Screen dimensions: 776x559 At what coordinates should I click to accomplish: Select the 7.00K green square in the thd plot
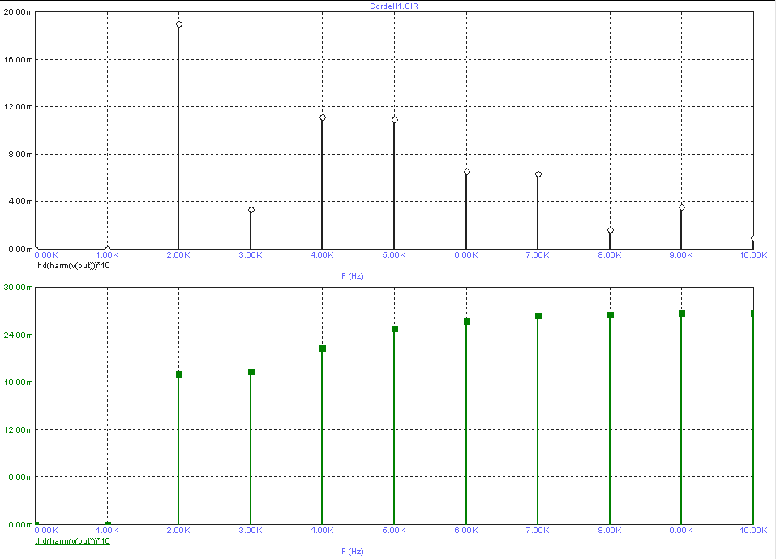coord(538,316)
